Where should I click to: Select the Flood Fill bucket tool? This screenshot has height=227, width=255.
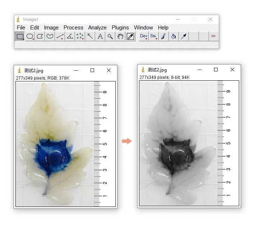point(174,36)
